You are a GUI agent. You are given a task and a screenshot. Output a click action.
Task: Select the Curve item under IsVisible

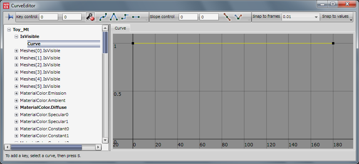(34, 44)
